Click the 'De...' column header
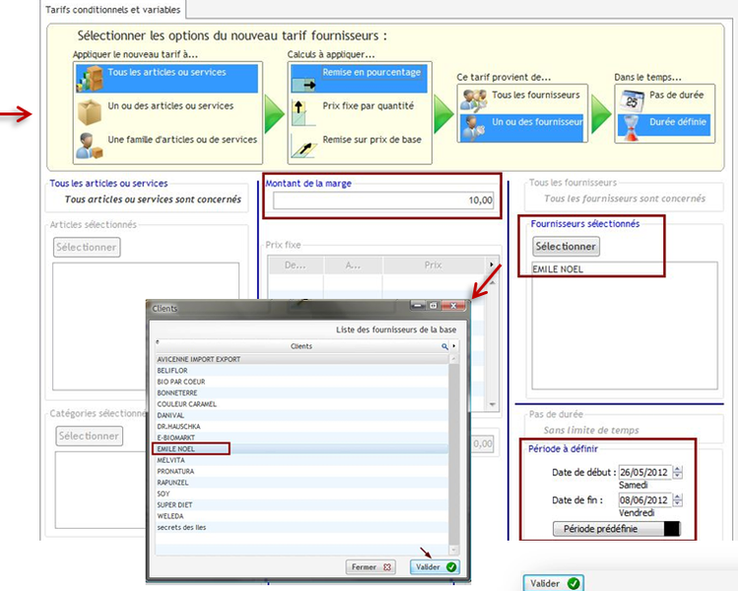 click(296, 265)
